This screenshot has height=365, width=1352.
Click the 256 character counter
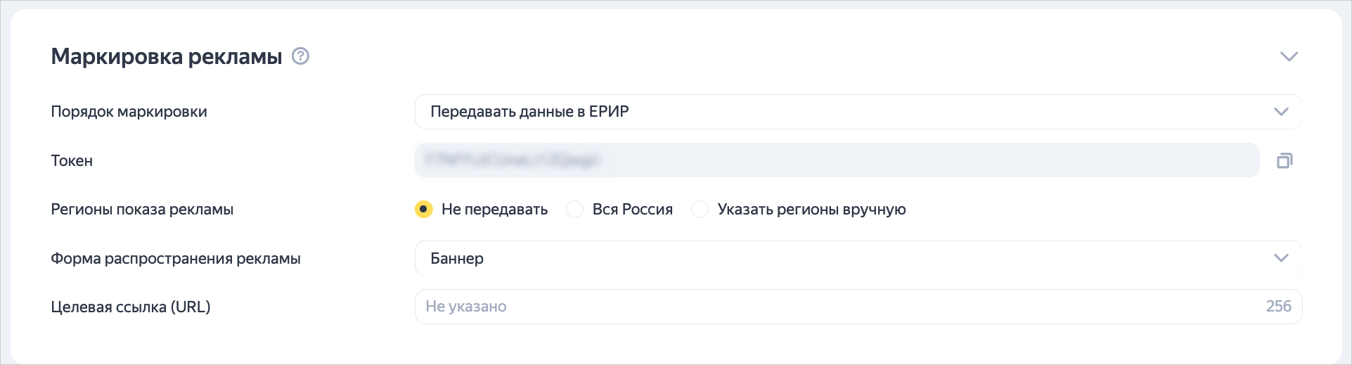1278,307
